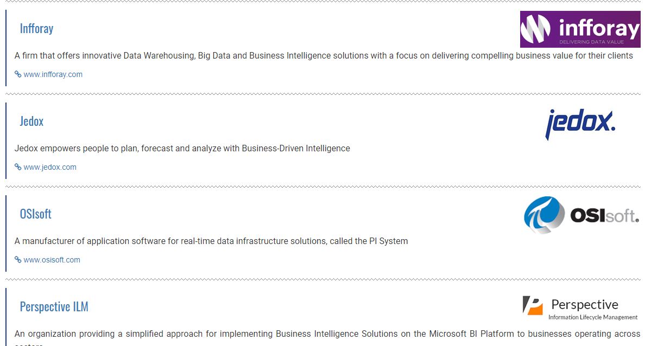Open the Perspective ILM heading

click(x=54, y=306)
